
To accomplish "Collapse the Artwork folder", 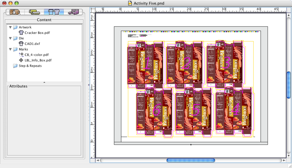I will point(10,27).
